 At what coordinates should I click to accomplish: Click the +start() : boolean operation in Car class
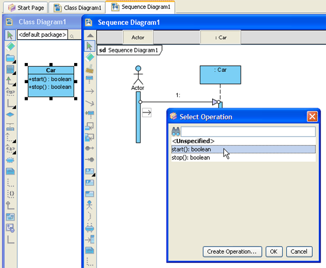coord(50,79)
